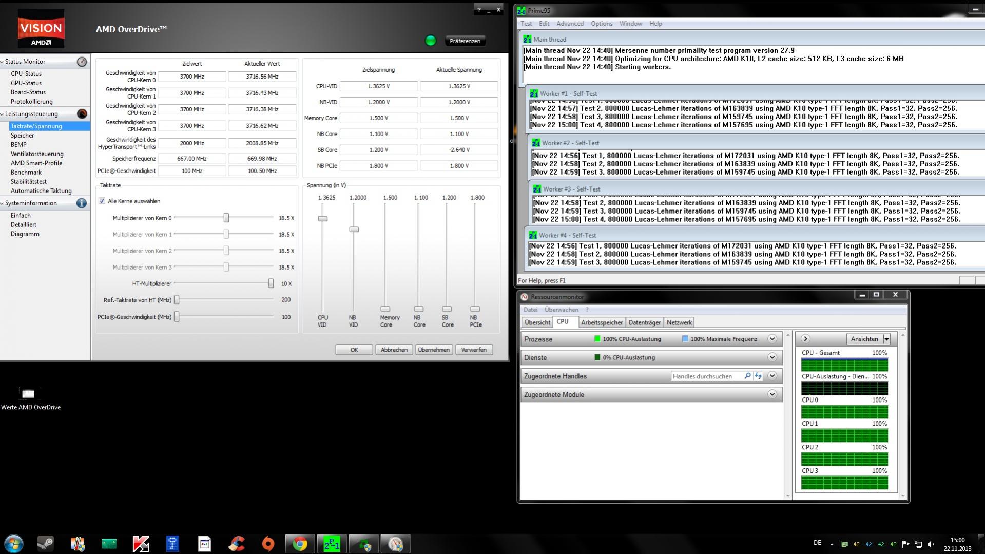The width and height of the screenshot is (985, 554).
Task: Launch Origin from the taskbar
Action: pos(268,544)
